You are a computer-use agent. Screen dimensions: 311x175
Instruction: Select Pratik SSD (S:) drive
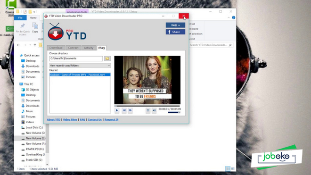pos(32,160)
